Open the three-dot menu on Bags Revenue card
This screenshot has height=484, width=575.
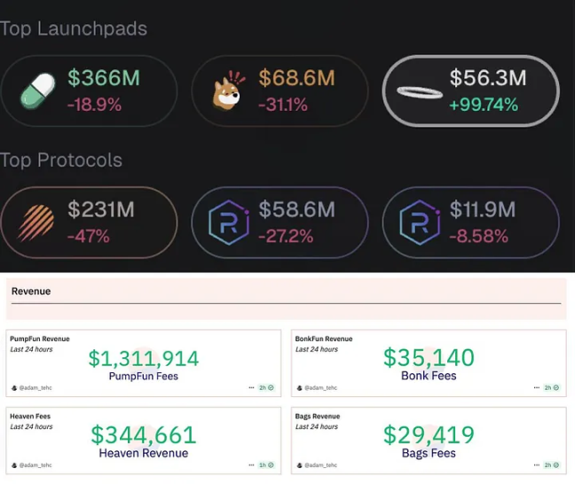(x=537, y=465)
